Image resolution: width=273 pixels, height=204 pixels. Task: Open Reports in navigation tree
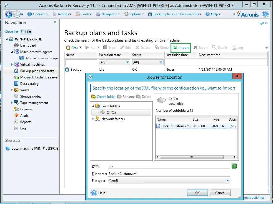pos(26,122)
